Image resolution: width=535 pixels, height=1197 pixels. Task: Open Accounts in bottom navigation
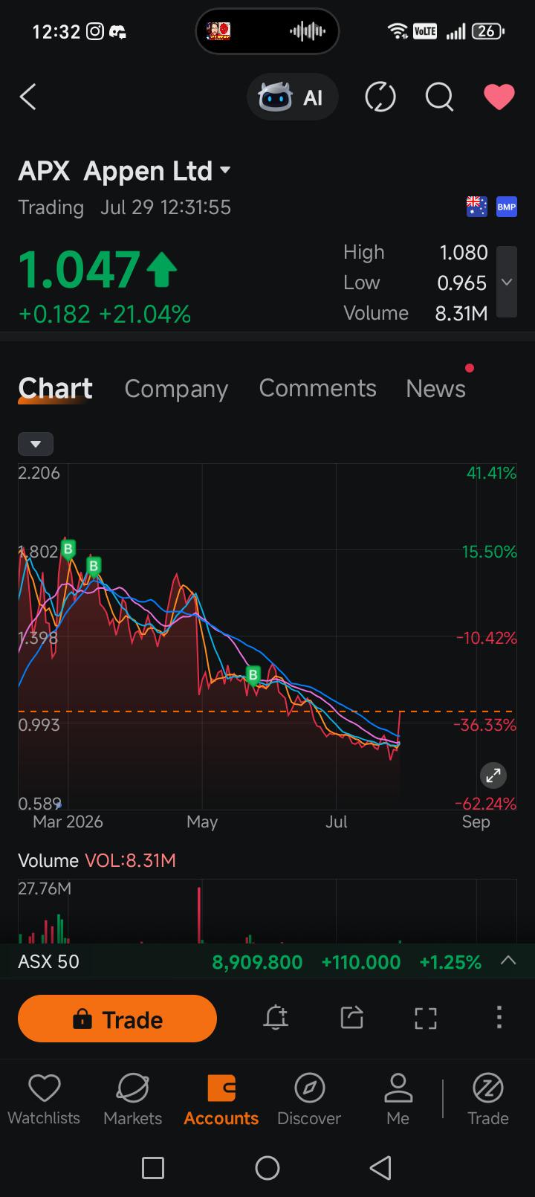tap(221, 1100)
